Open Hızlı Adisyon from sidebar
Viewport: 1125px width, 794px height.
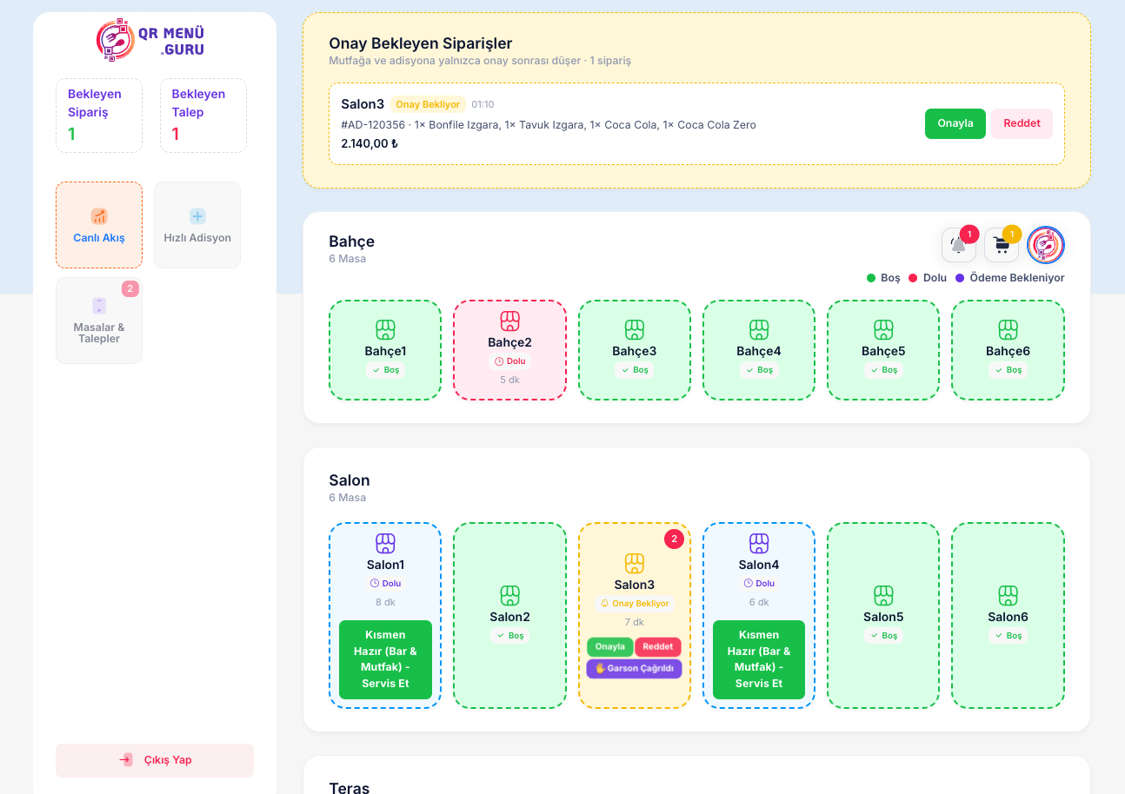coord(197,225)
